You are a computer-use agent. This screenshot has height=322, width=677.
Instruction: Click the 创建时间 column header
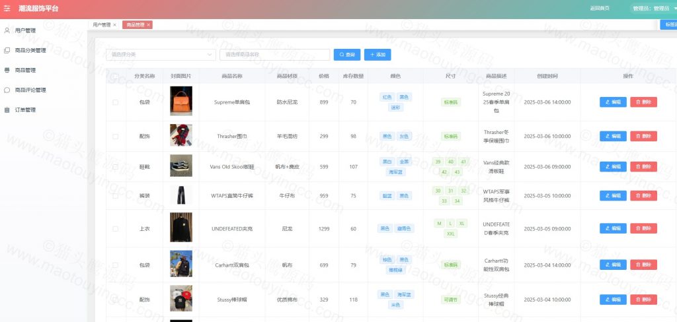(x=547, y=77)
